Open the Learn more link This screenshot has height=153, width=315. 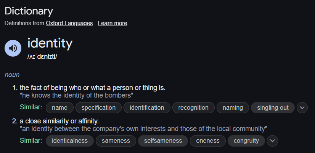[112, 23]
